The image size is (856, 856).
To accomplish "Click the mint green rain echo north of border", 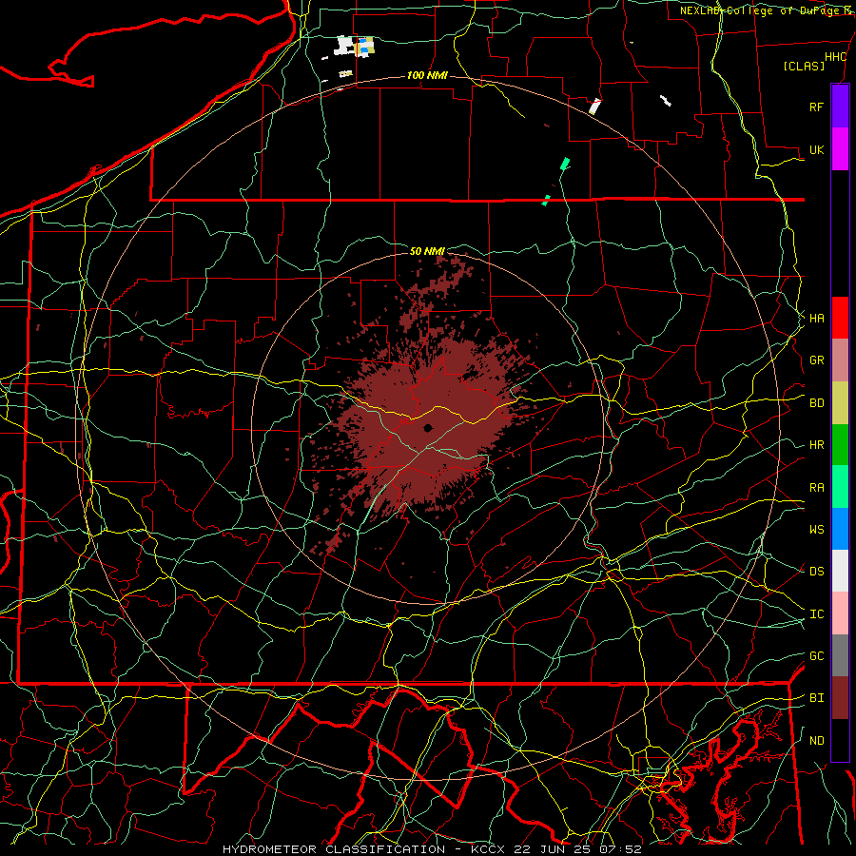I will 565,164.
